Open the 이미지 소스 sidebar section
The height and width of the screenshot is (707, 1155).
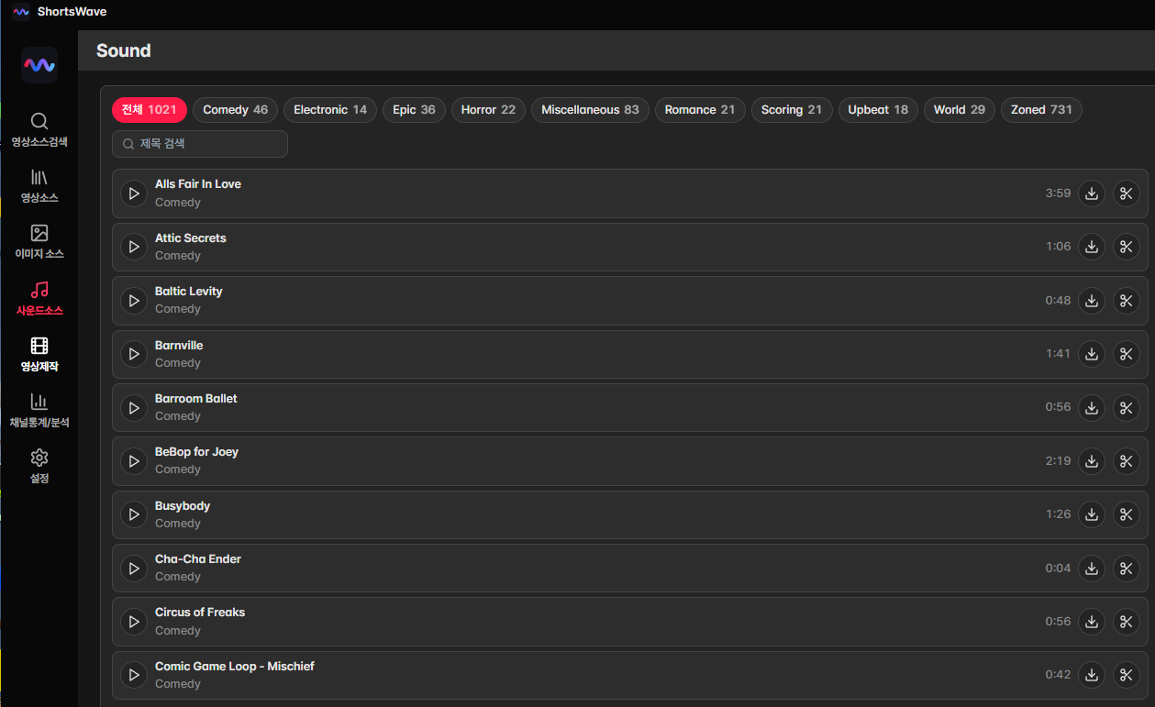tap(39, 242)
